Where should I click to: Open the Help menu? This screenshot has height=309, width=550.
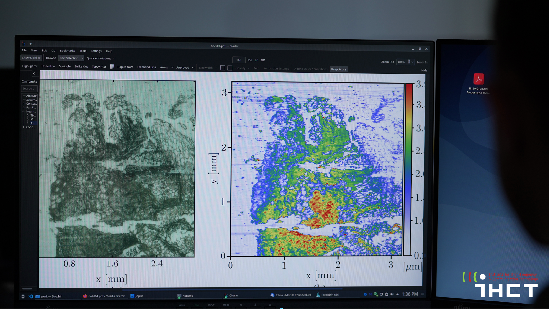tap(109, 51)
